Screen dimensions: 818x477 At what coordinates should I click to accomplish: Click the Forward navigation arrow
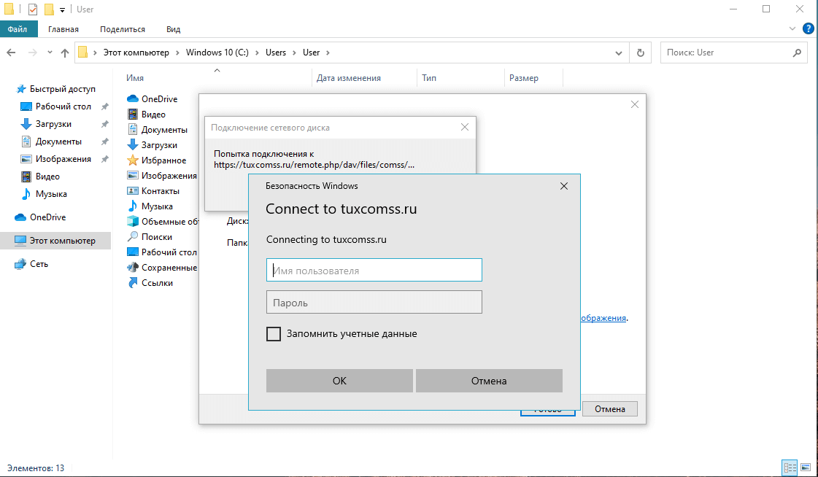[32, 53]
